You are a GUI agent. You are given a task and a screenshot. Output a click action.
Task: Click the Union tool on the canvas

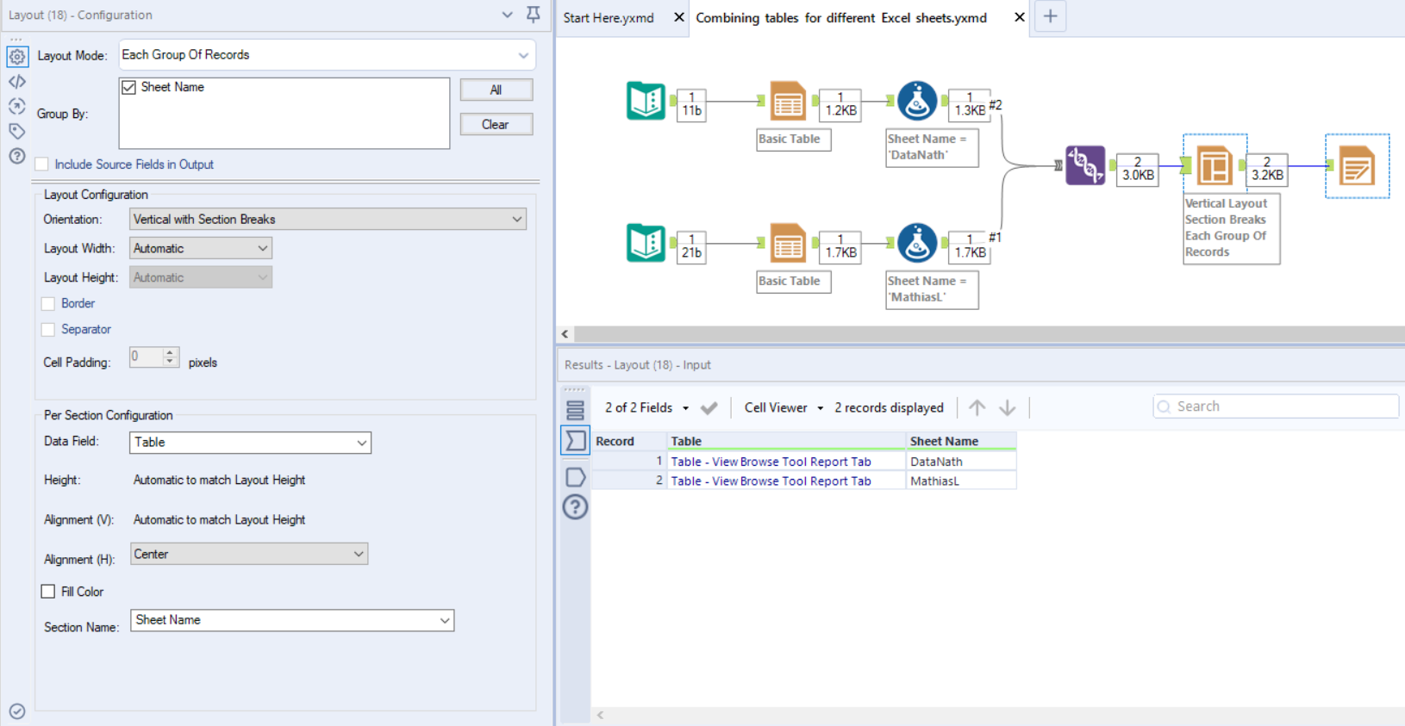click(x=1084, y=165)
